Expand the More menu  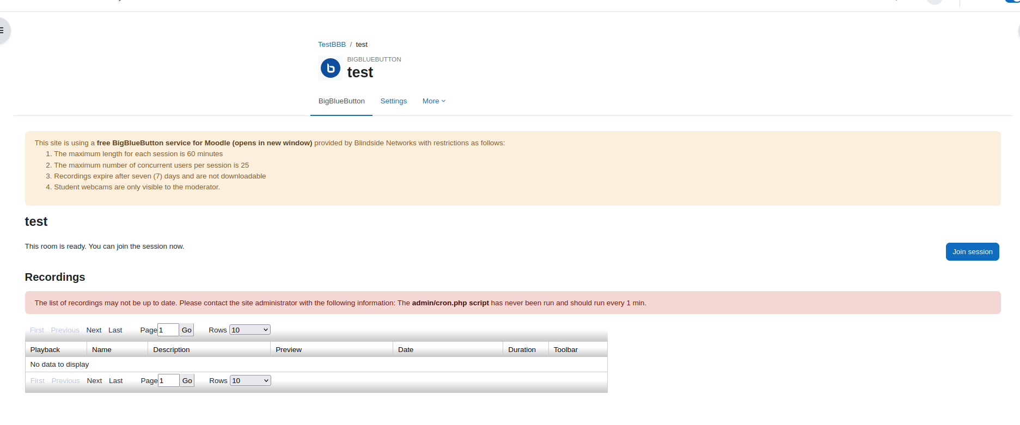434,101
